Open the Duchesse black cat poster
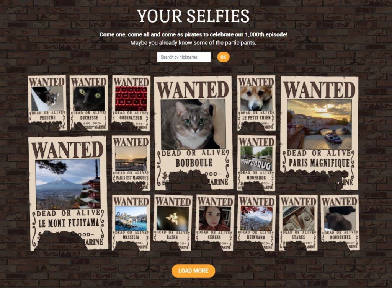Screen dimensions: 392x288 89,103
